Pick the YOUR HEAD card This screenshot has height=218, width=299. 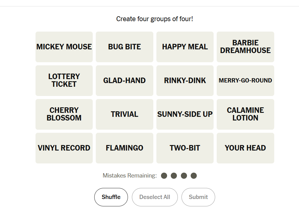(x=245, y=148)
